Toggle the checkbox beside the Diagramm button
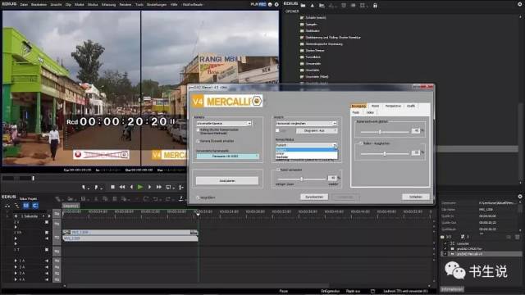The width and height of the screenshot is (525, 295). [277, 131]
